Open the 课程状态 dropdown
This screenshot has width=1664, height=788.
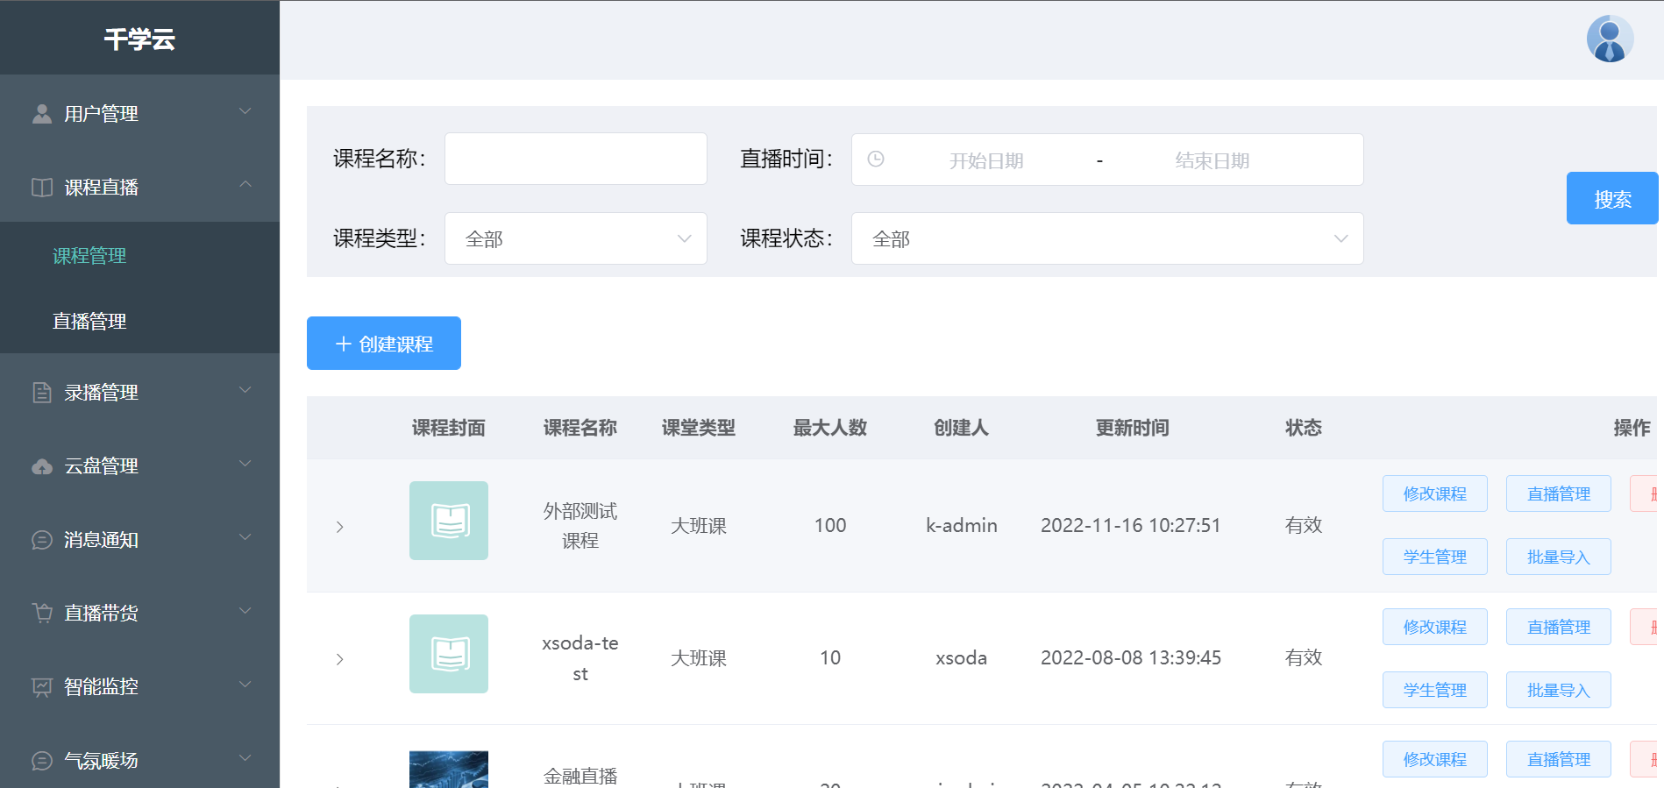(x=1107, y=238)
